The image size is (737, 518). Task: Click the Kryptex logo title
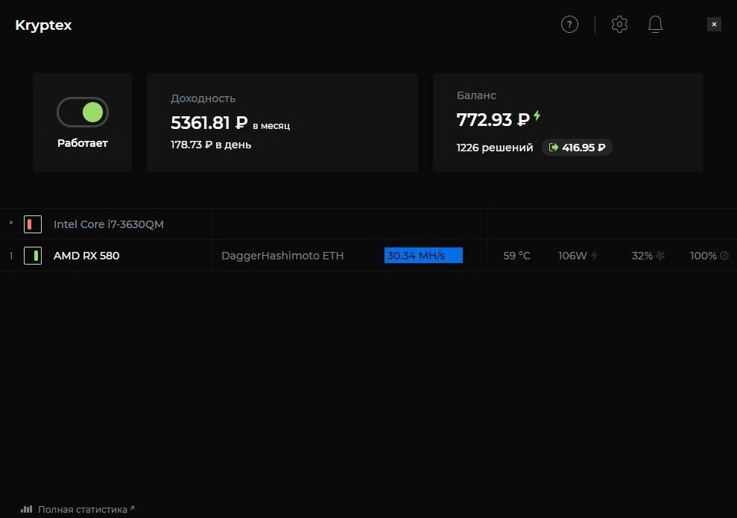coord(43,25)
